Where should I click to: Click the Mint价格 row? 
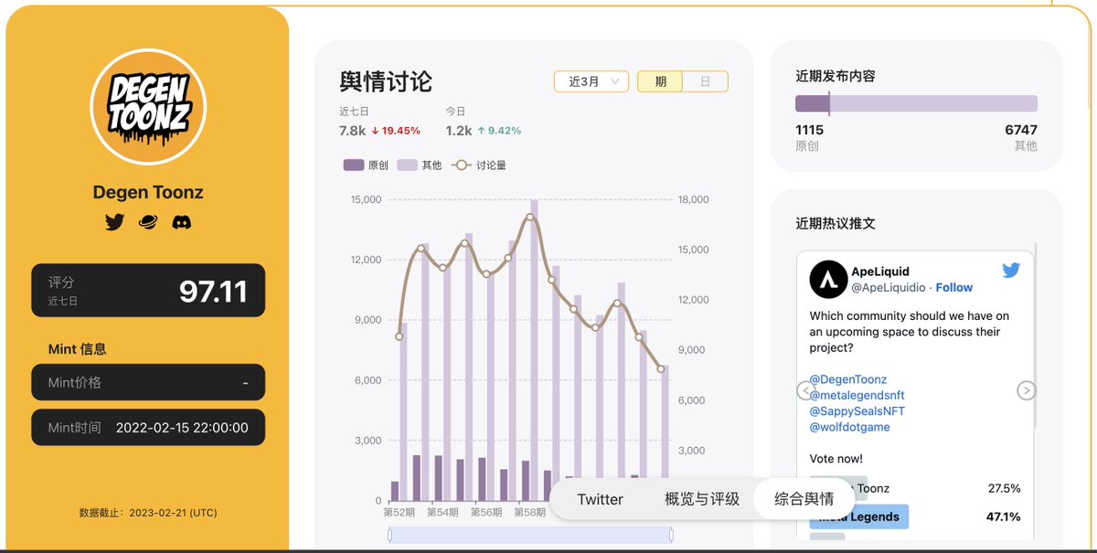point(148,382)
